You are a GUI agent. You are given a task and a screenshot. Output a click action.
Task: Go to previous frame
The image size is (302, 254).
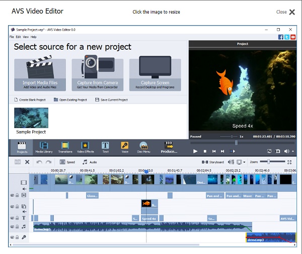(214, 151)
